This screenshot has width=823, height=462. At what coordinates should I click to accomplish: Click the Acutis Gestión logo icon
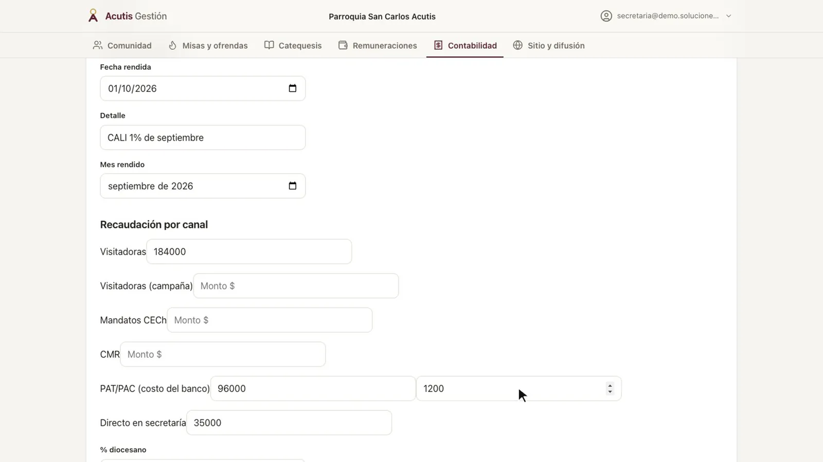click(93, 16)
